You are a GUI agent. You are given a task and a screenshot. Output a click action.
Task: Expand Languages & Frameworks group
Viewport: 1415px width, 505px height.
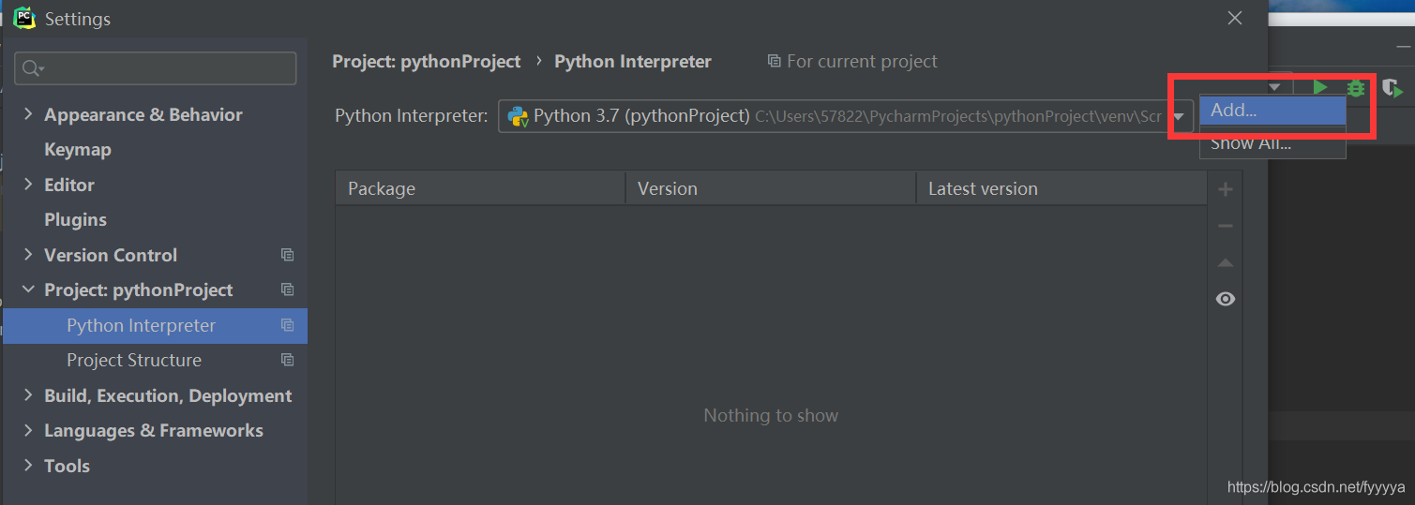tap(27, 430)
